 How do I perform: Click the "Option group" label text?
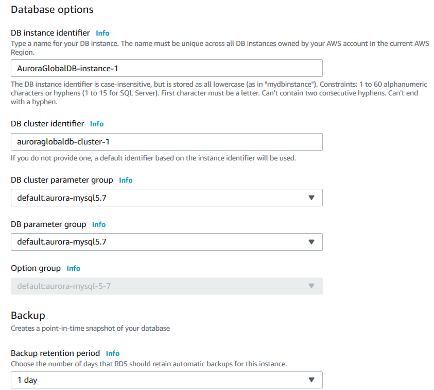(x=36, y=268)
